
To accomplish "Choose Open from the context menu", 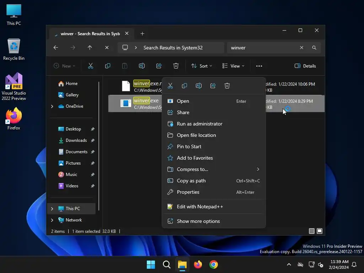I will (214, 101).
